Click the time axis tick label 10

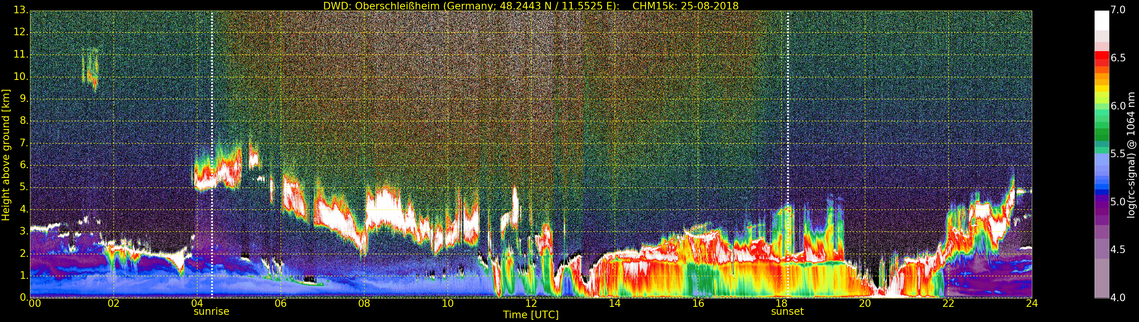pyautogui.click(x=448, y=303)
